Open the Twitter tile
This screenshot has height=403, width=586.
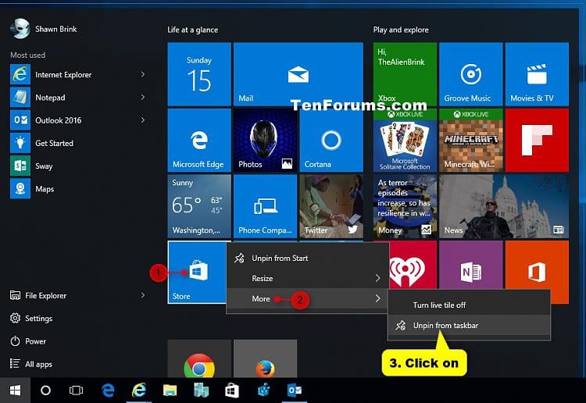pyautogui.click(x=331, y=206)
